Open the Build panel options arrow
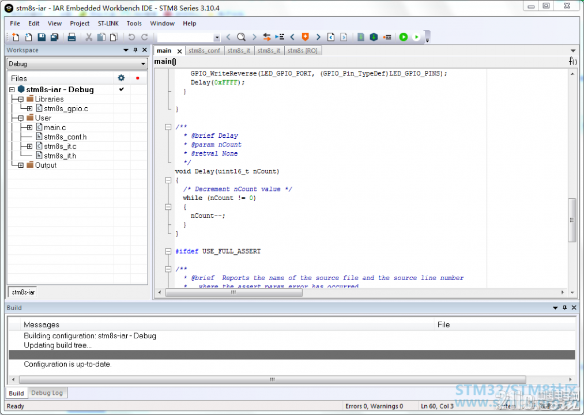 coord(555,308)
